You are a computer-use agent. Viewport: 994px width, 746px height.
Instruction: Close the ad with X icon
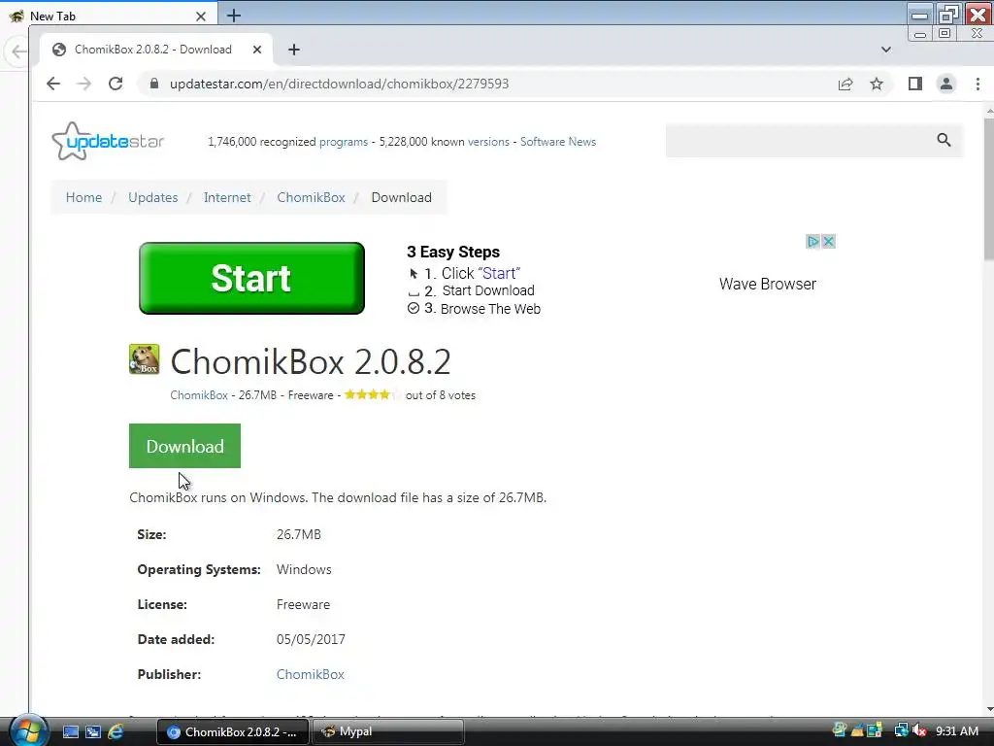coord(828,242)
